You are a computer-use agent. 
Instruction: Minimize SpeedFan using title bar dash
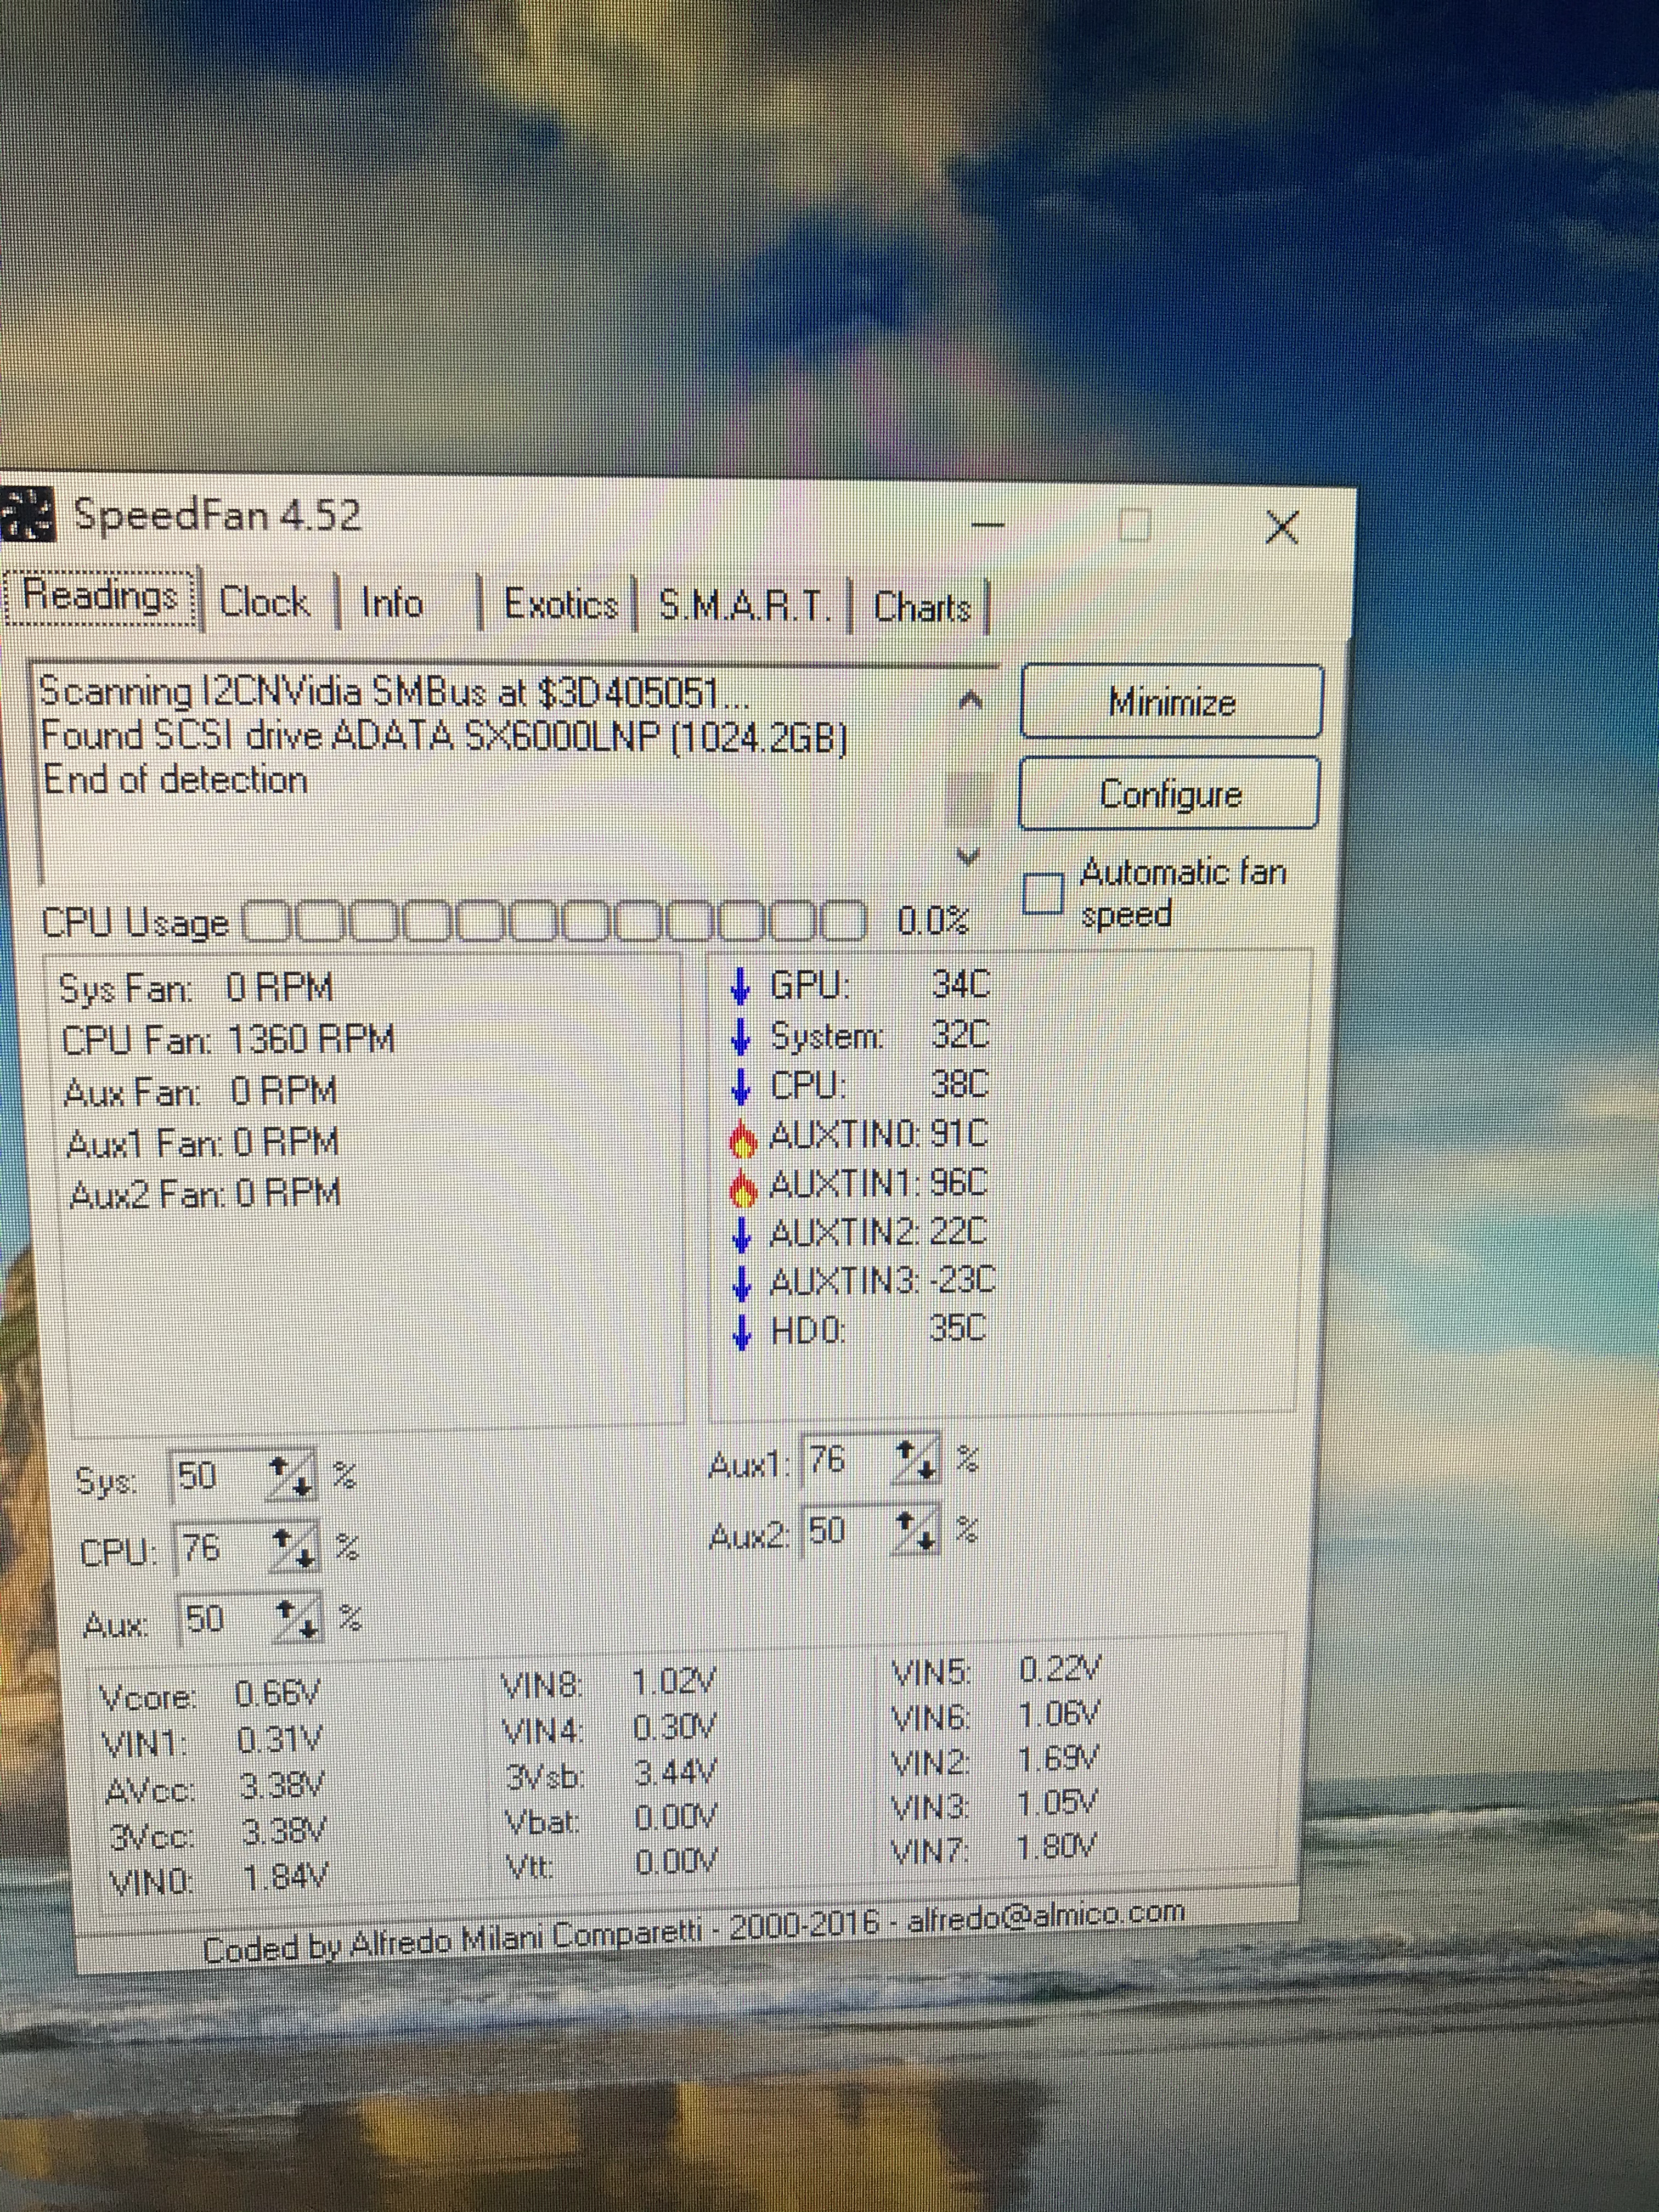point(988,524)
